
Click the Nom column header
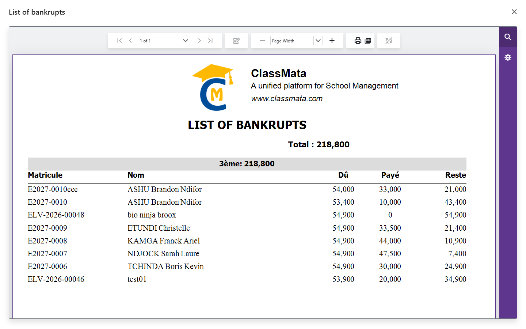coord(136,175)
